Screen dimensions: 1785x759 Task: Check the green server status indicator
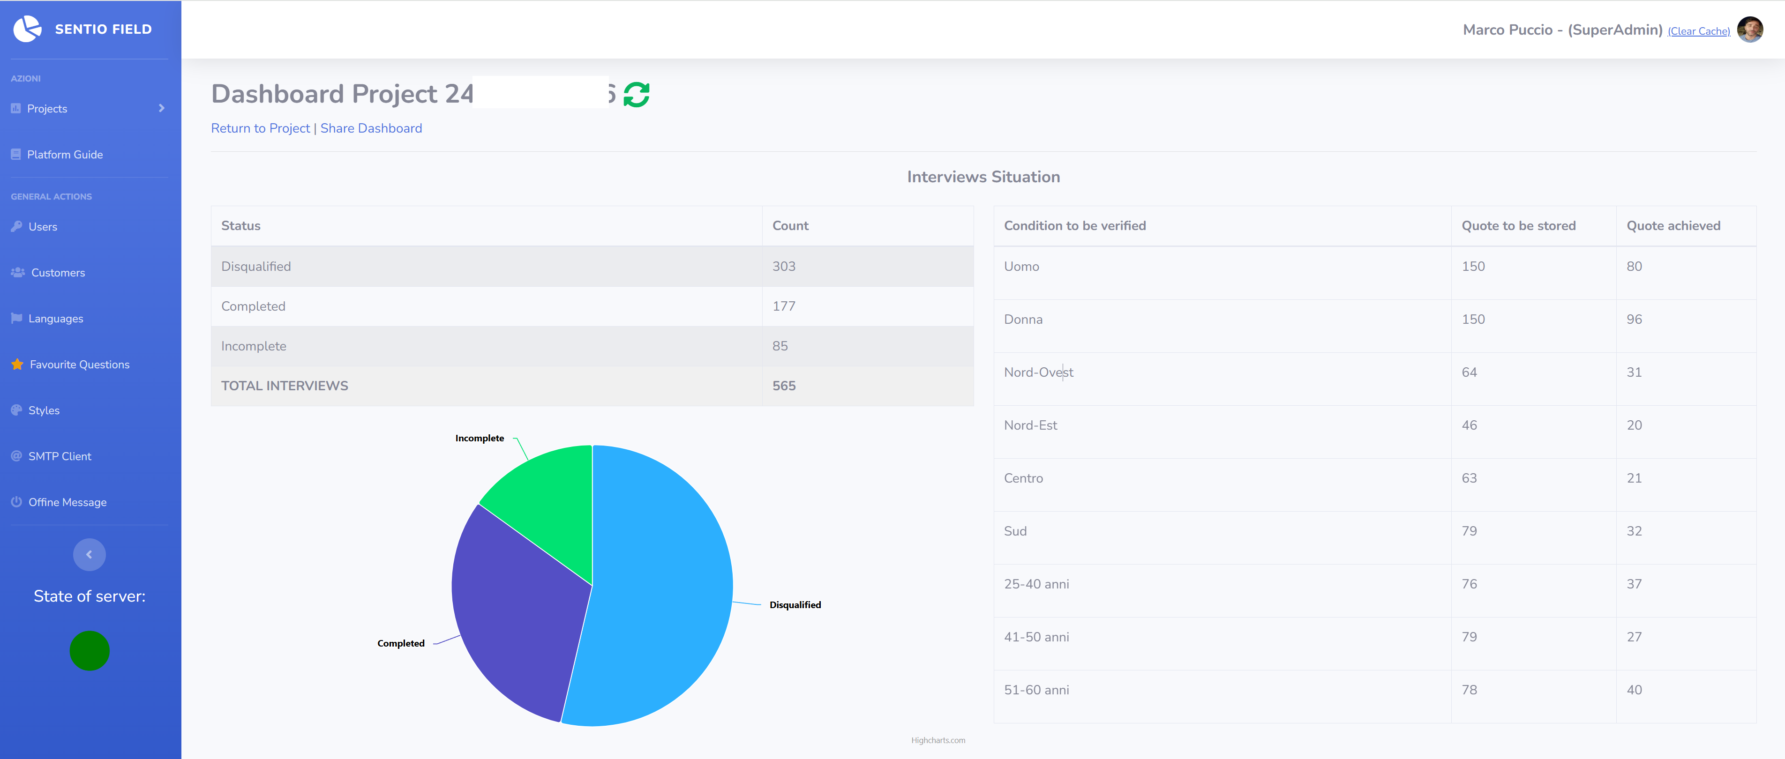90,650
